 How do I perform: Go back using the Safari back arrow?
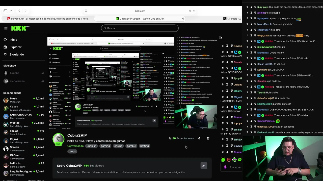[19, 11]
